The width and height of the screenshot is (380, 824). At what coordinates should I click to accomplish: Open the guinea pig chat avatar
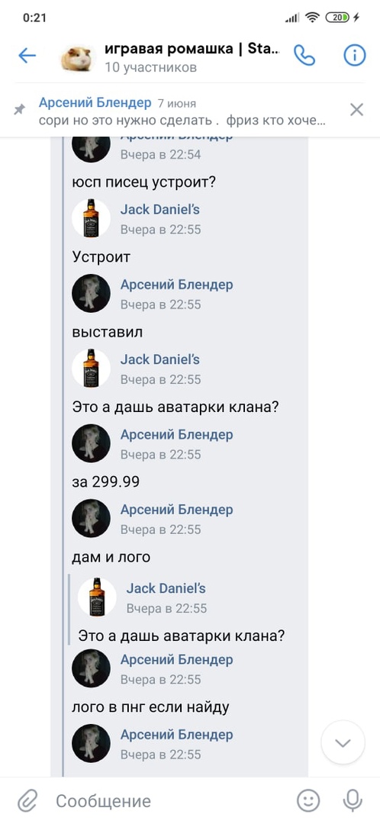79,57
